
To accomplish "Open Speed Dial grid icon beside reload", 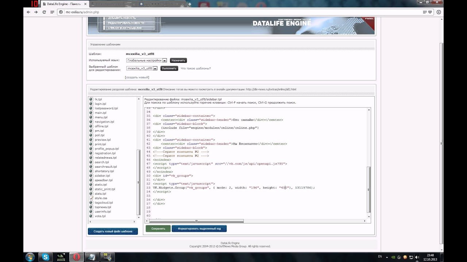I will pyautogui.click(x=52, y=12).
